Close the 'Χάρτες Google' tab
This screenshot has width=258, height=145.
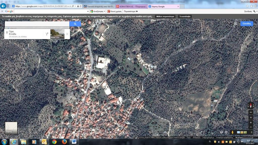coord(178,6)
